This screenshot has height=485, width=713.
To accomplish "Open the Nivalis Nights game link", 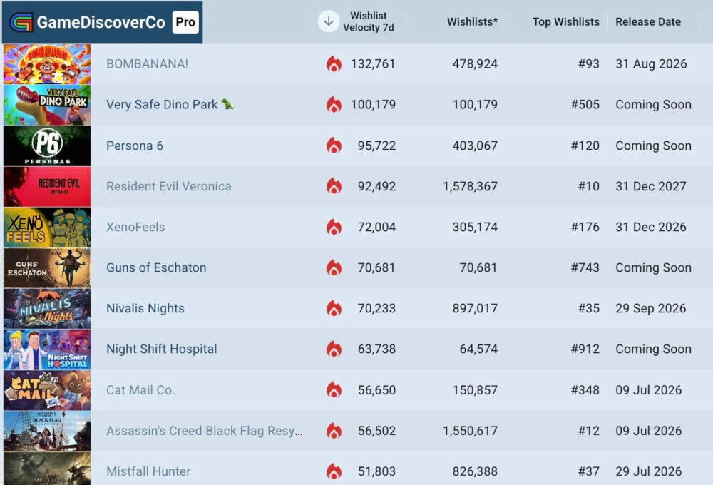I will point(145,308).
